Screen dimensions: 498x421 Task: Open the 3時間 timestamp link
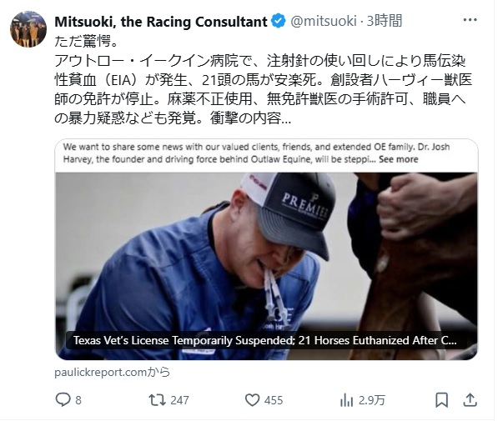385,21
